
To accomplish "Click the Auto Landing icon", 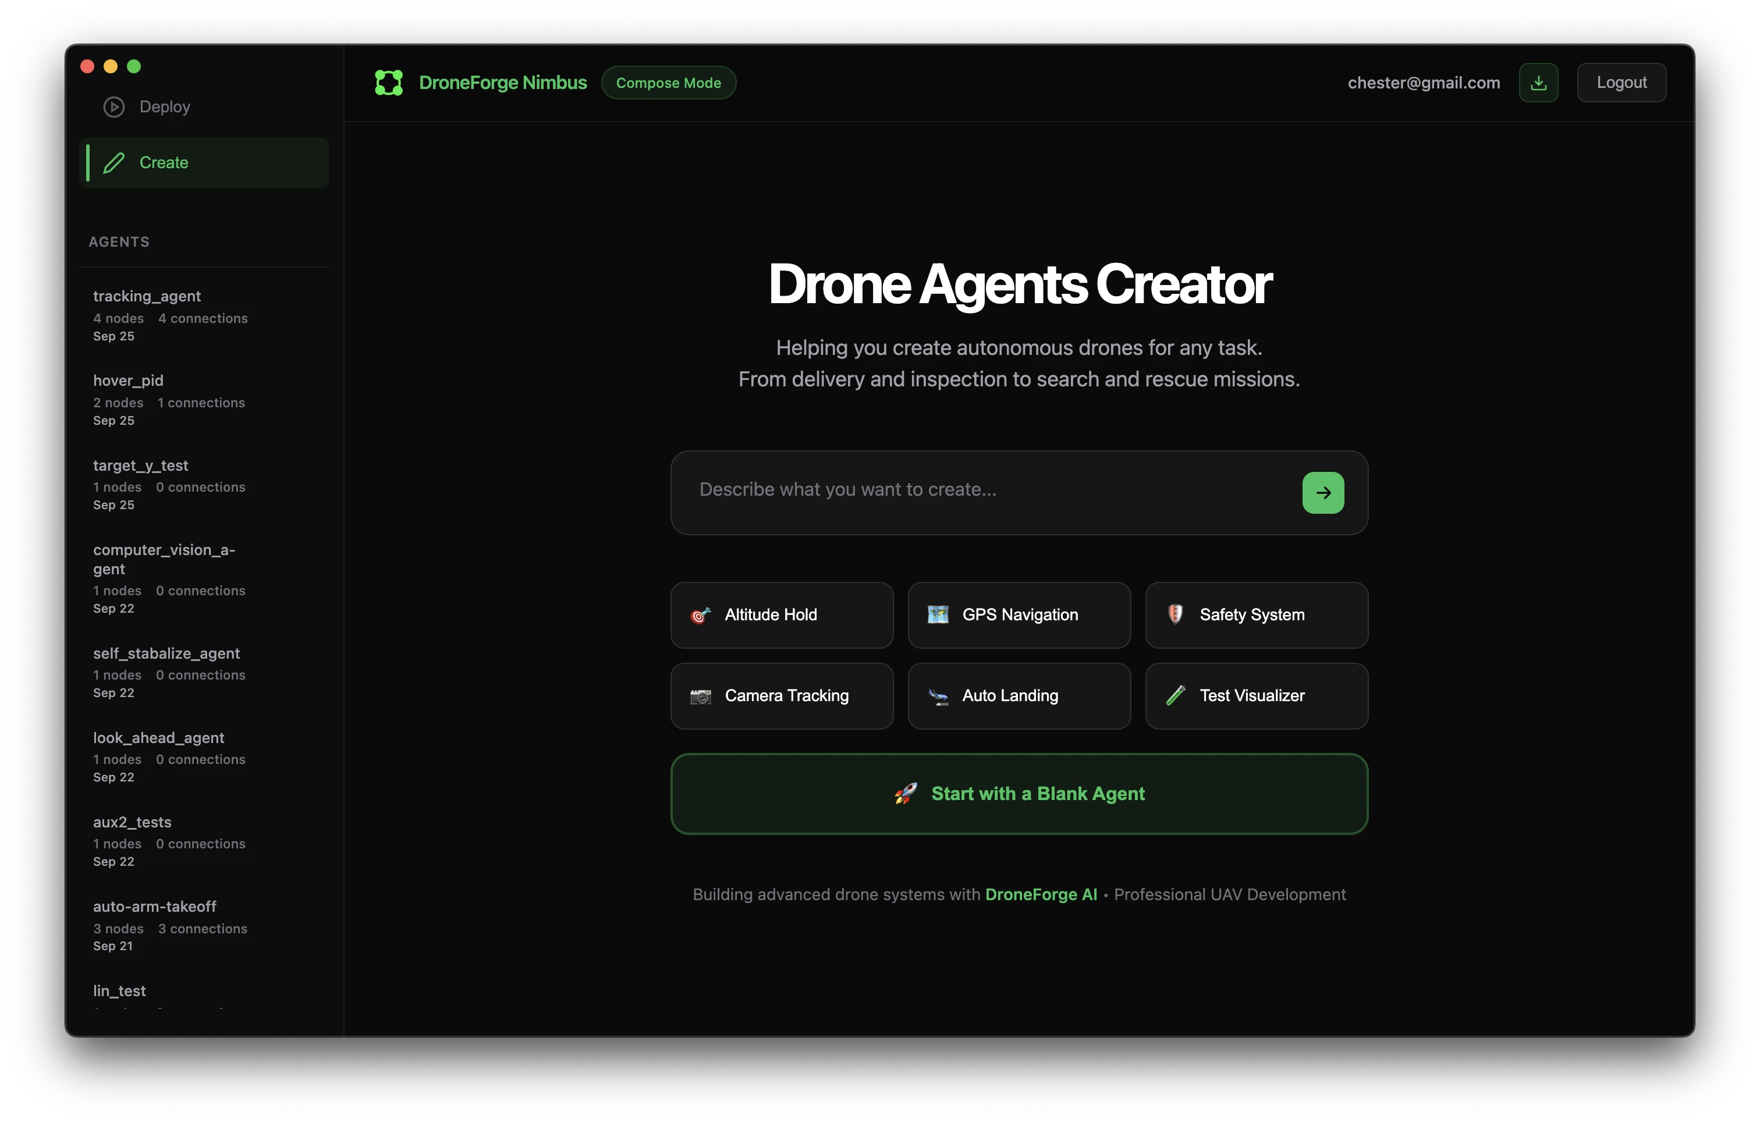I will (938, 695).
